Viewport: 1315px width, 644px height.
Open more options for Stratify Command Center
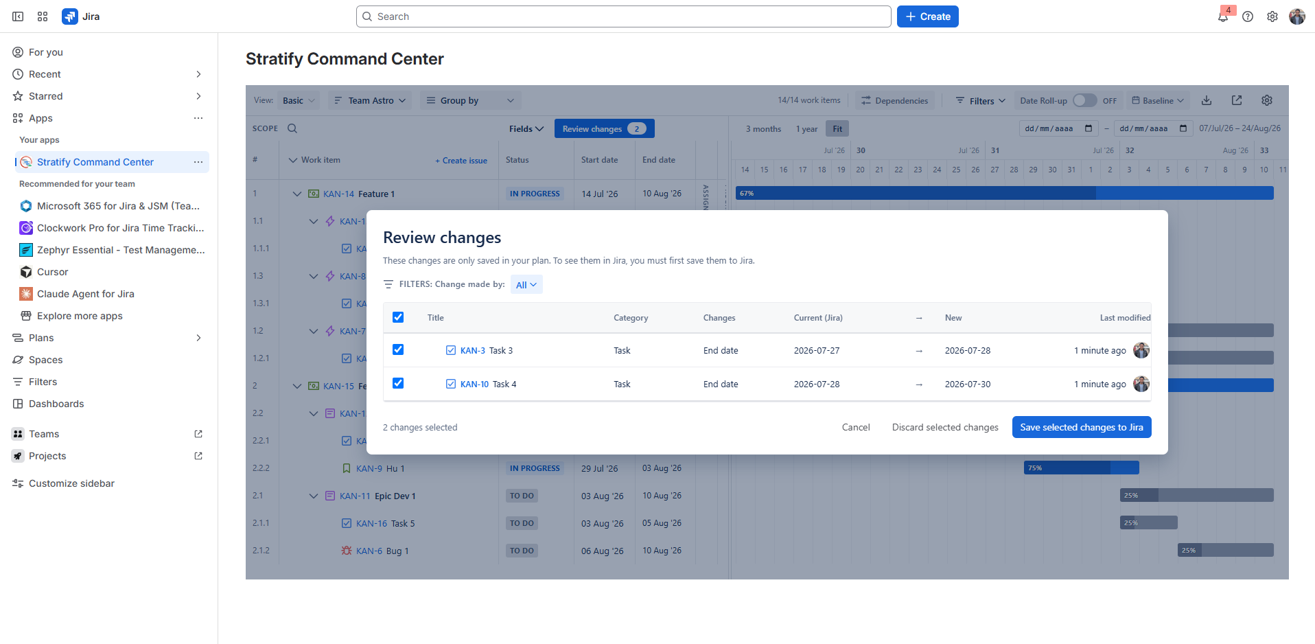click(x=198, y=162)
